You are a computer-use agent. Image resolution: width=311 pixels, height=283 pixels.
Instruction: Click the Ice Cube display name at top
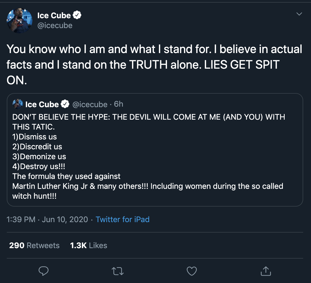point(54,15)
